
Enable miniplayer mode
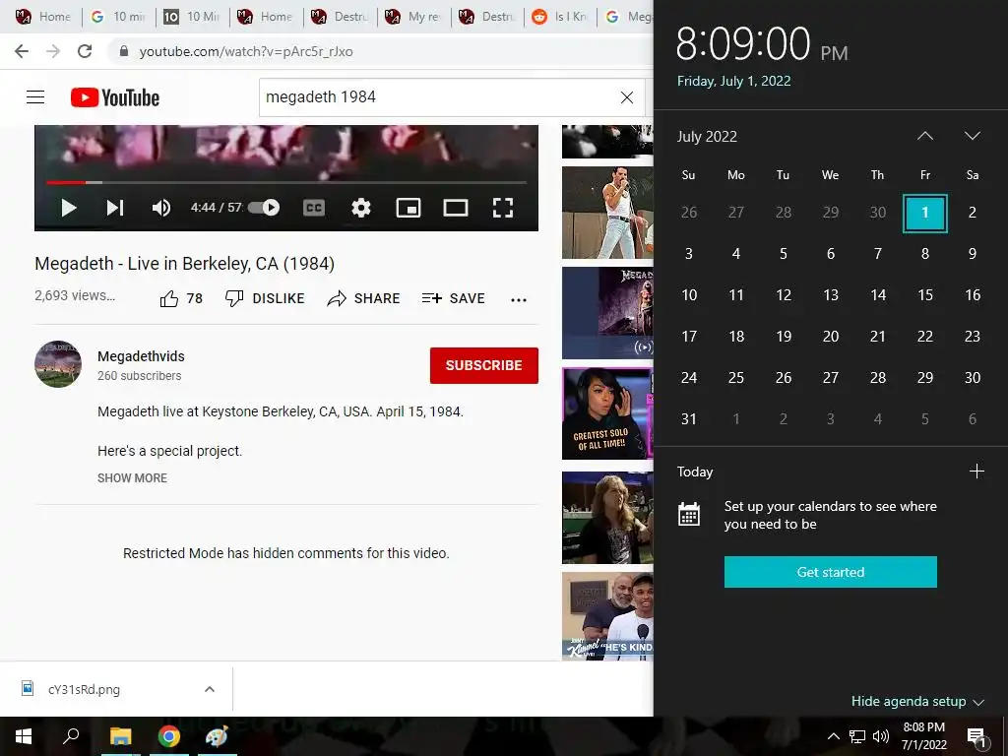pos(409,208)
